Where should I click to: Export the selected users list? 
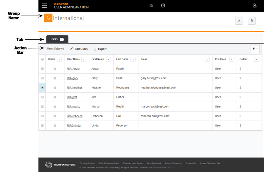point(100,49)
